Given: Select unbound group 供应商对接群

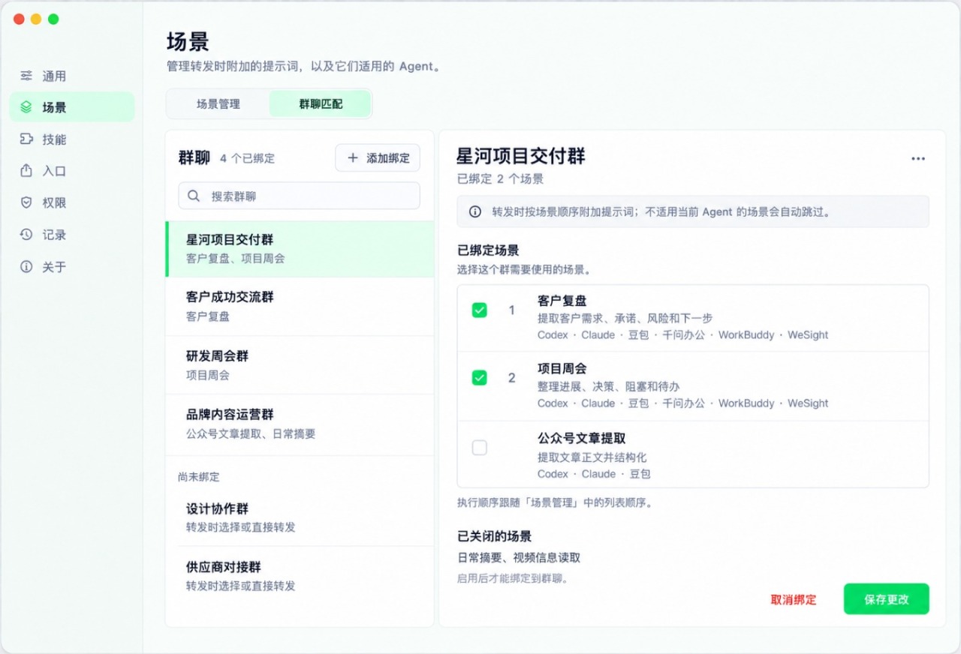Looking at the screenshot, I should (x=300, y=576).
